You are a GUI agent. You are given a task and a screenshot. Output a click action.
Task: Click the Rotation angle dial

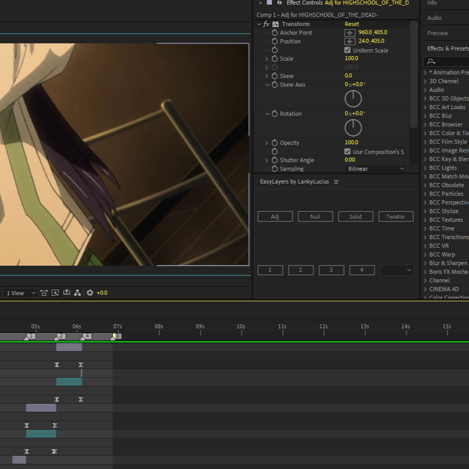(353, 127)
